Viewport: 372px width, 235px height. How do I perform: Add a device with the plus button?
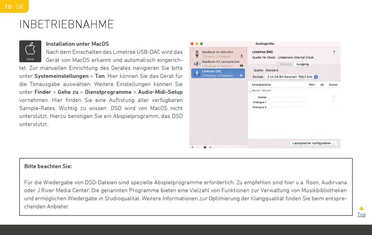click(x=192, y=147)
